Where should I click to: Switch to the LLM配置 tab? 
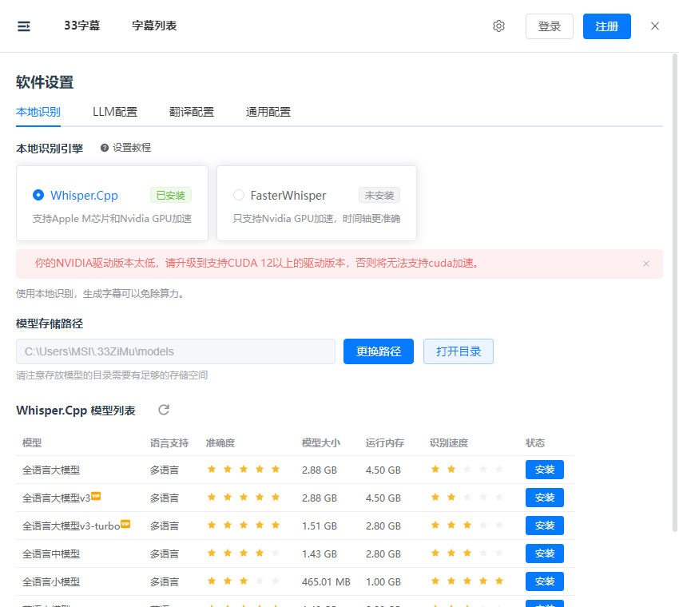tap(115, 112)
